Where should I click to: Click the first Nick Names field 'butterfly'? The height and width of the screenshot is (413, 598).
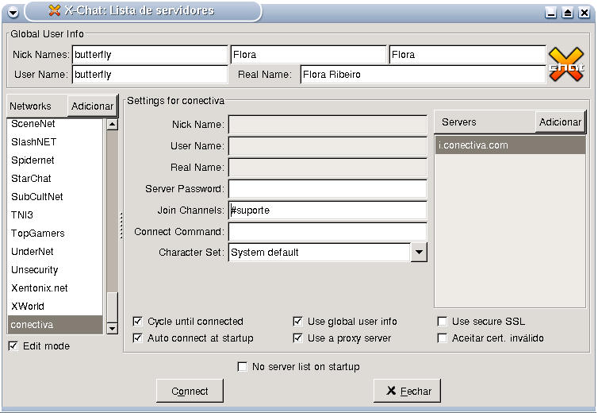pyautogui.click(x=149, y=55)
